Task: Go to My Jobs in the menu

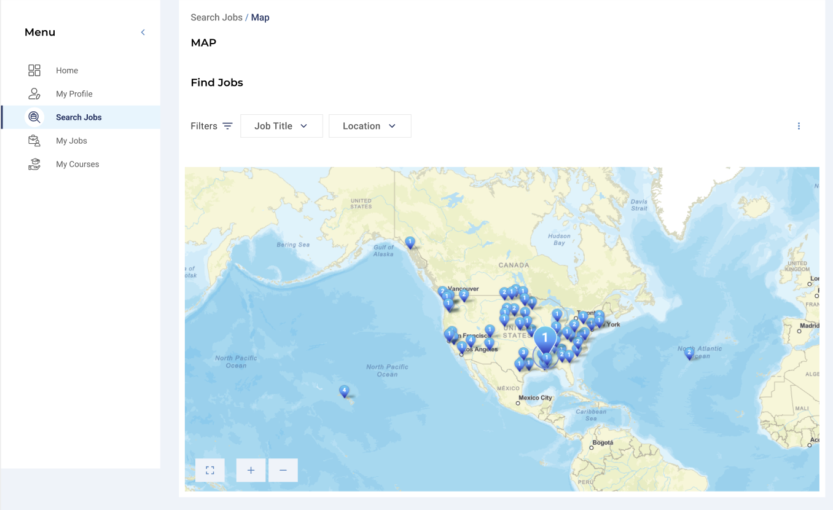Action: click(71, 141)
